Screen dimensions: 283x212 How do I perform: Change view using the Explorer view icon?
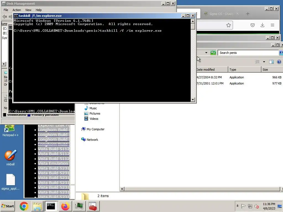pos(257,62)
